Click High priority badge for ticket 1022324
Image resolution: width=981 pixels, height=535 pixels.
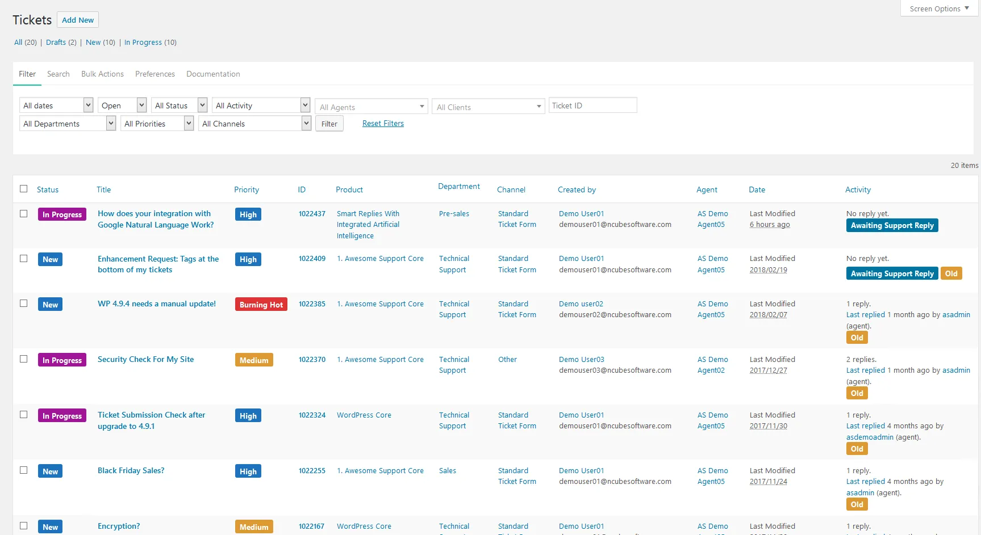tap(248, 416)
